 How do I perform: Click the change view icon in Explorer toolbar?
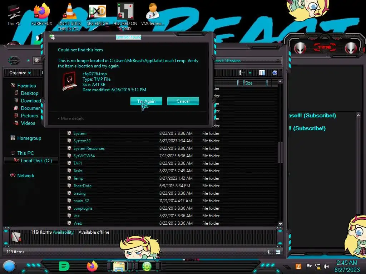[x=242, y=73]
